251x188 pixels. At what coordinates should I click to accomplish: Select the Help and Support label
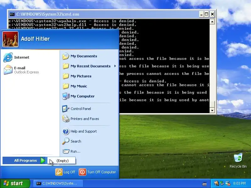(84, 131)
